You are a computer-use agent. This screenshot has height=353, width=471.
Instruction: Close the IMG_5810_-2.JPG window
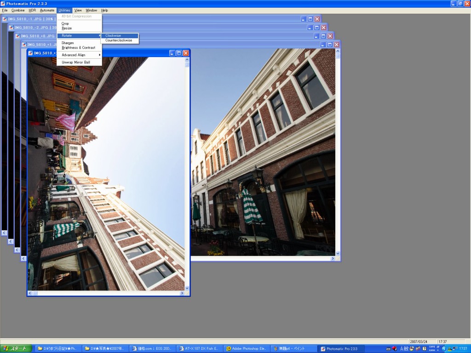(x=324, y=28)
